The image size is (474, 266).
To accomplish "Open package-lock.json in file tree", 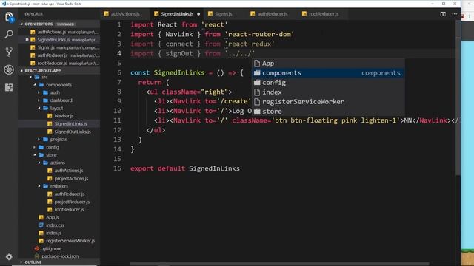I will tap(59, 256).
